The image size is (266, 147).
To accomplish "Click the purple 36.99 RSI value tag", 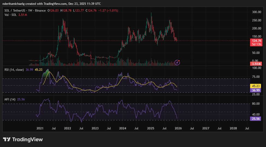I will point(255,90).
